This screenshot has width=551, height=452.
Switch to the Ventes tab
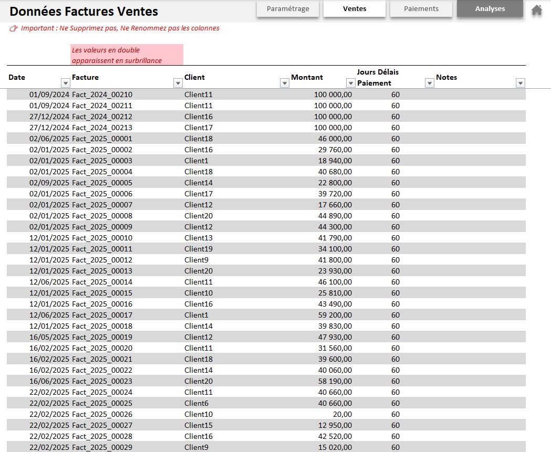pos(355,9)
